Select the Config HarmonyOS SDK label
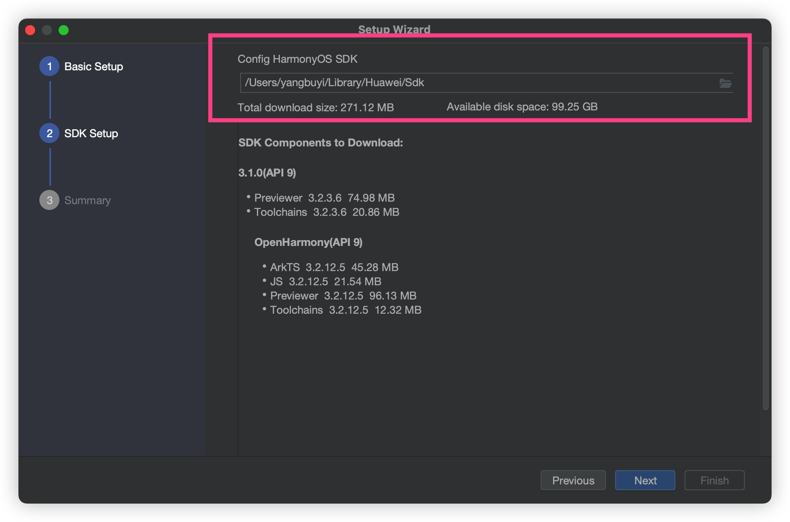 298,59
